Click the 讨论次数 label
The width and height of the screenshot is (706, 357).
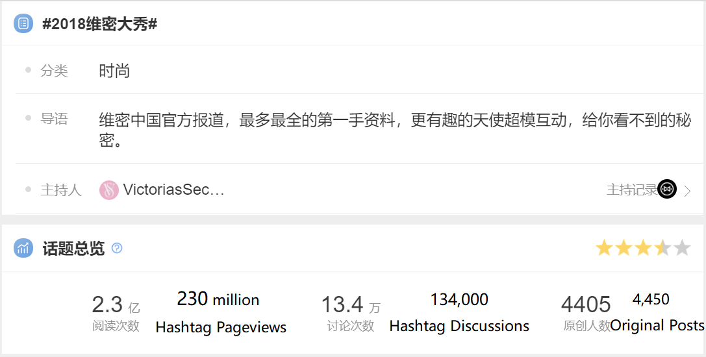click(x=350, y=326)
